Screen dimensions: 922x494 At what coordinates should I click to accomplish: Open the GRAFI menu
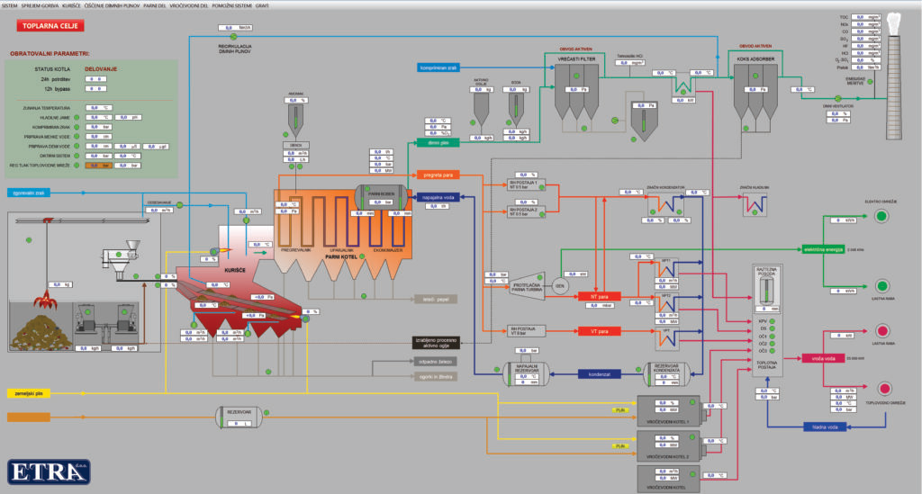(264, 5)
